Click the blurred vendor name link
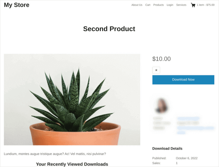 pyautogui.click(x=188, y=118)
